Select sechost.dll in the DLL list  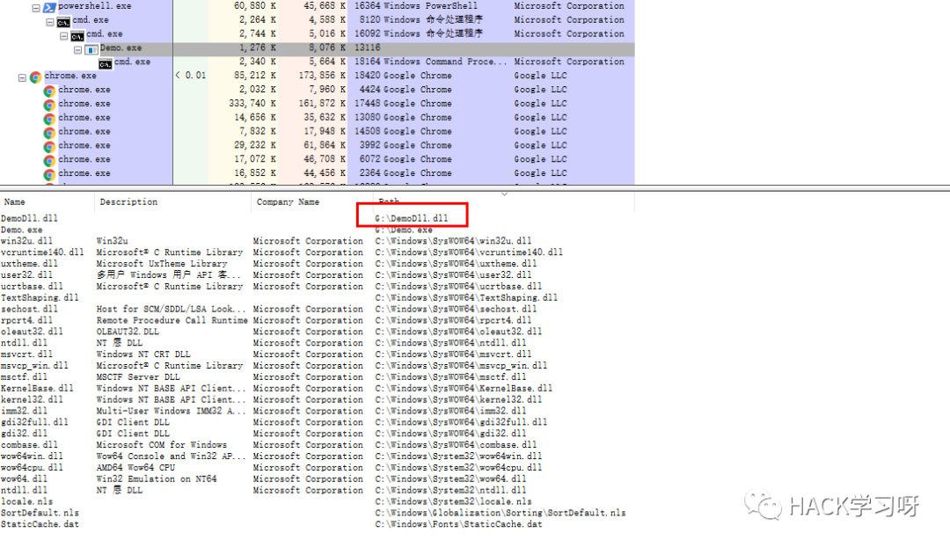29,310
